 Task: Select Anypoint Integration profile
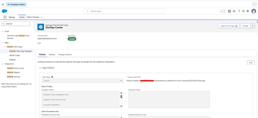51,105
